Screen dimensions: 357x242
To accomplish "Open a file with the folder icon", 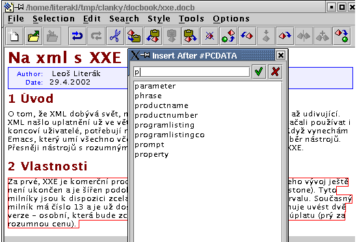I will 33,36.
